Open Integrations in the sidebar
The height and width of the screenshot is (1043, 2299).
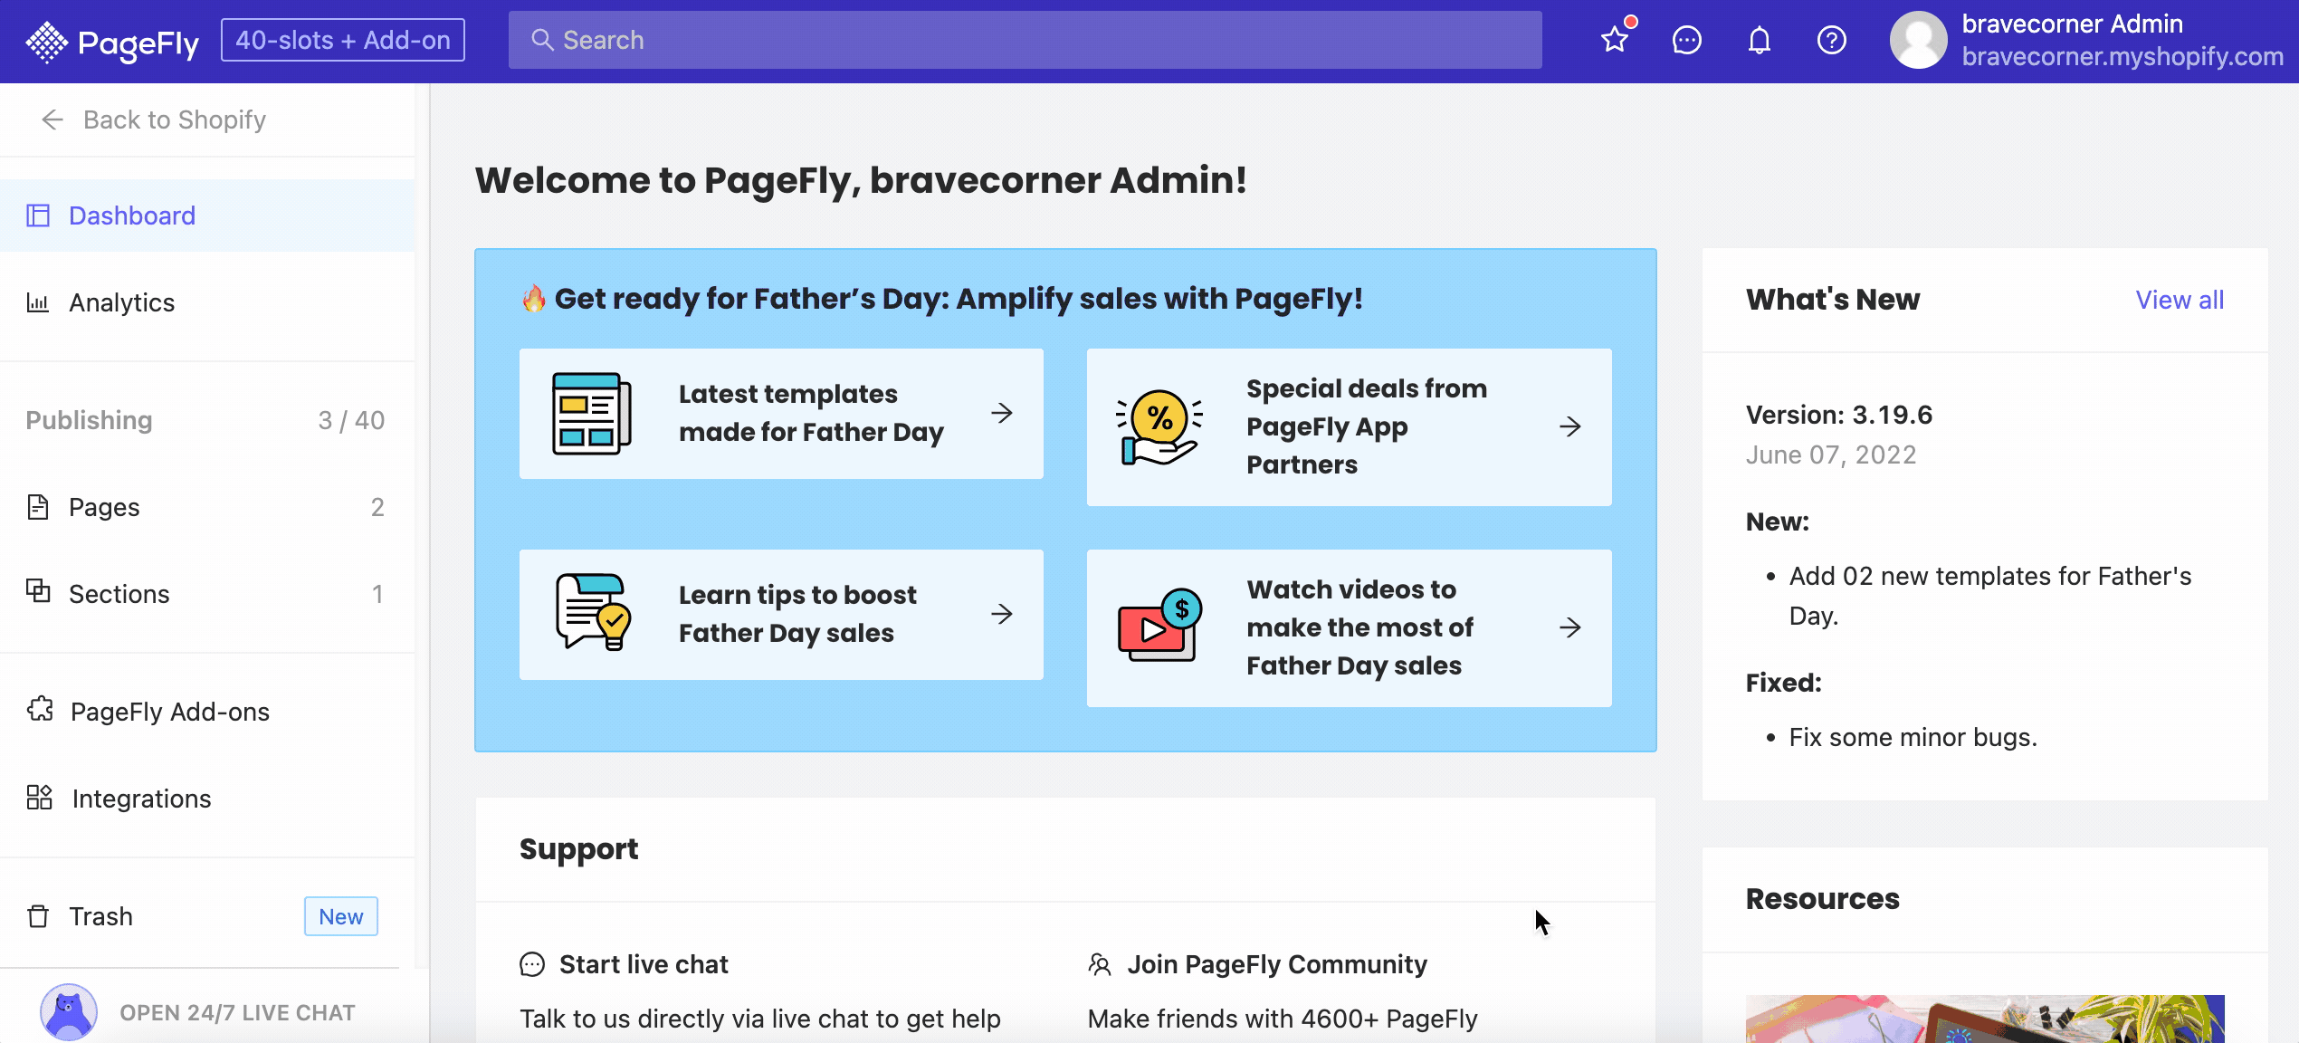pyautogui.click(x=208, y=799)
